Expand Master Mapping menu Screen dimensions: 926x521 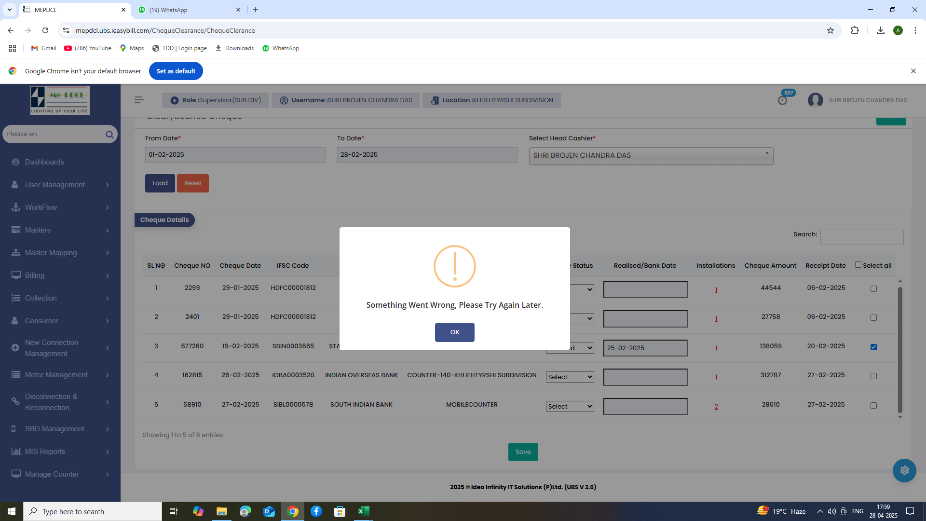click(x=60, y=253)
